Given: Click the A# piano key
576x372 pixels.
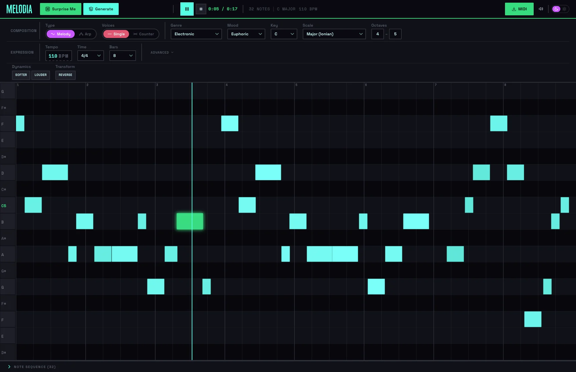Looking at the screenshot, I should tap(7, 238).
